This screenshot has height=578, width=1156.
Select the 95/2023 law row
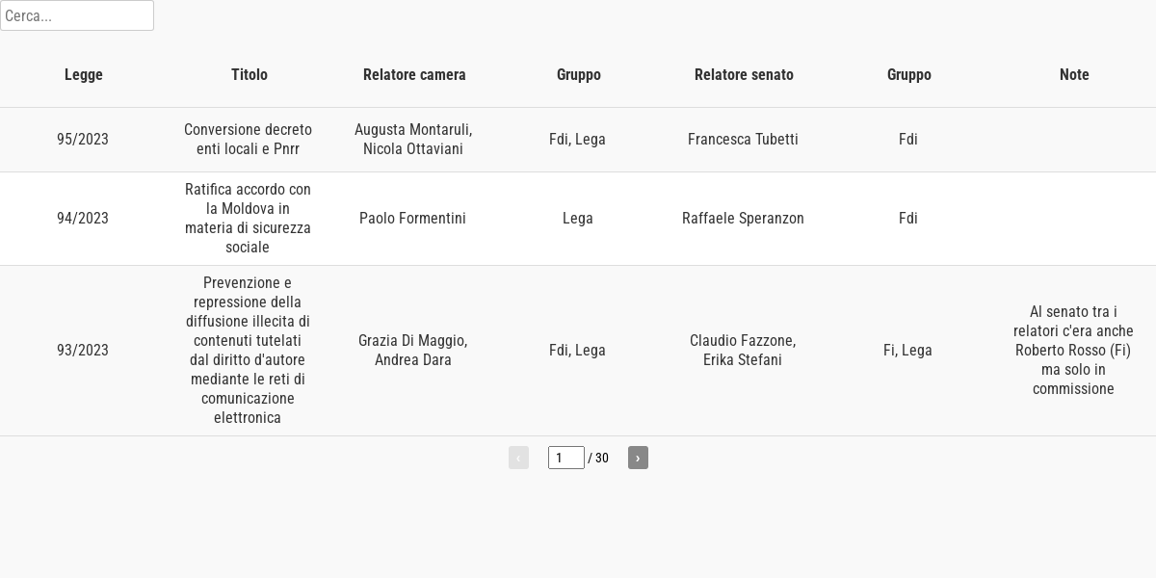(578, 140)
